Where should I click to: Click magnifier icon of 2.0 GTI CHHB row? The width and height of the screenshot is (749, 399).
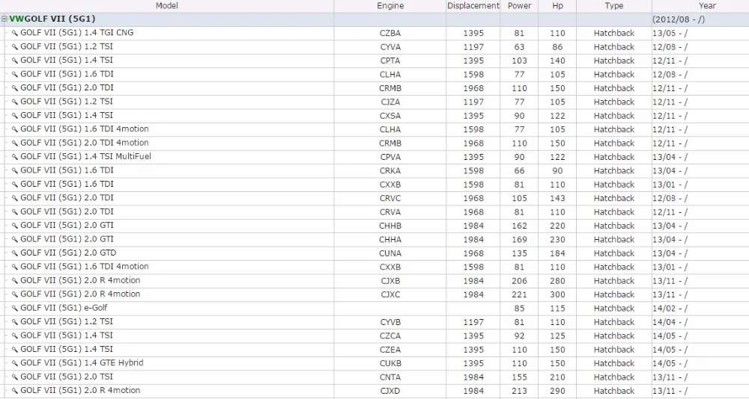point(15,226)
